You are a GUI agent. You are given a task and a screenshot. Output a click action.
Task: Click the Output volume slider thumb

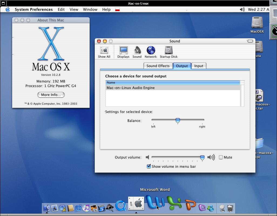tap(202, 157)
